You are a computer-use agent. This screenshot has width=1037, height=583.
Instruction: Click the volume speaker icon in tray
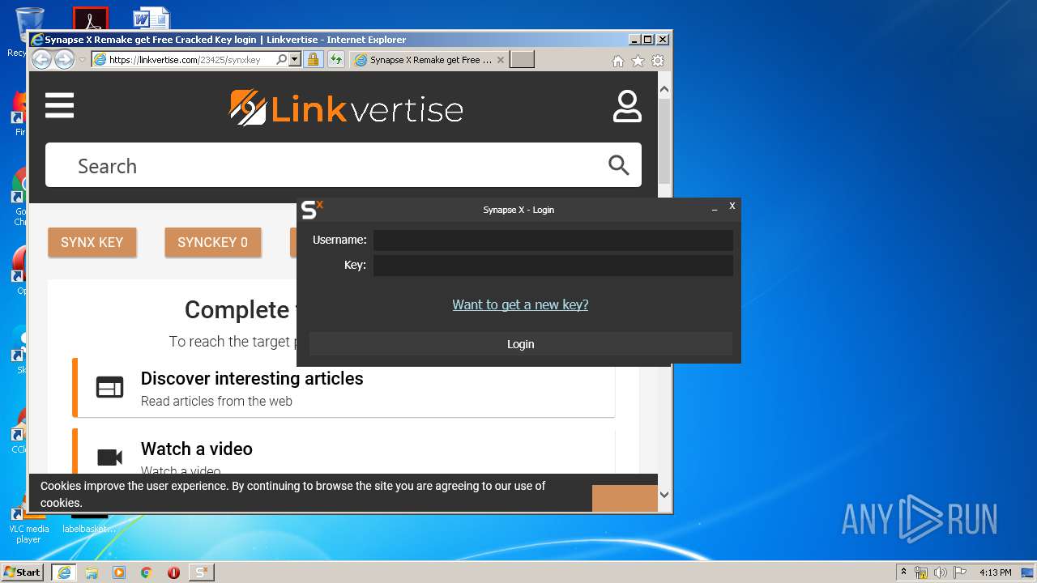tap(941, 572)
